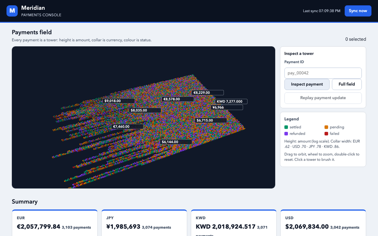Click the 3,074 payments count in JPY card
The width and height of the screenshot is (378, 236).
157,227
